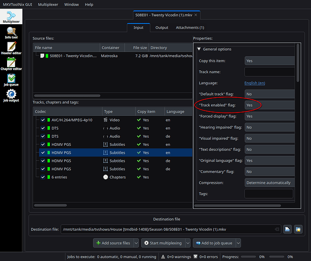The width and height of the screenshot is (311, 261).
Task: Open the Window menu
Action: 71,4
